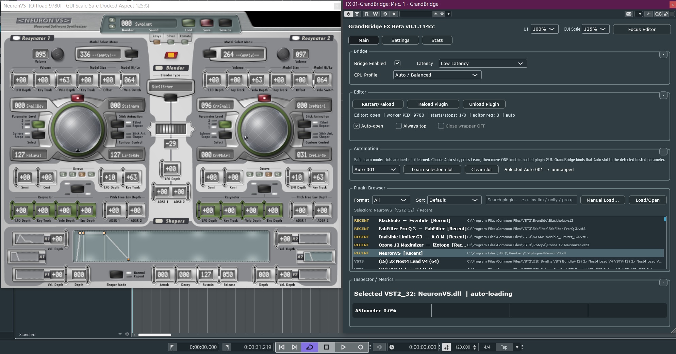Viewport: 676px width, 354px height.
Task: Click the transport Stop button
Action: [x=327, y=347]
